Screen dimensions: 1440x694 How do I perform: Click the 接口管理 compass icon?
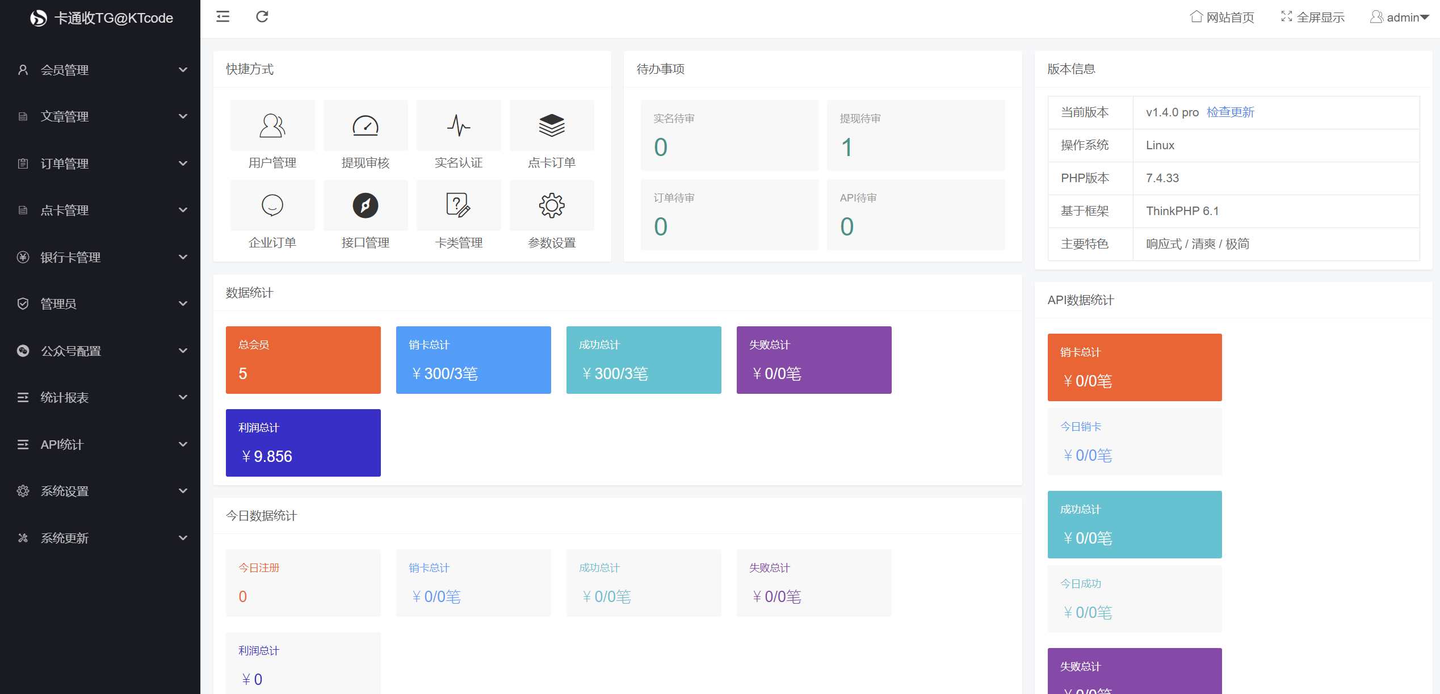366,205
